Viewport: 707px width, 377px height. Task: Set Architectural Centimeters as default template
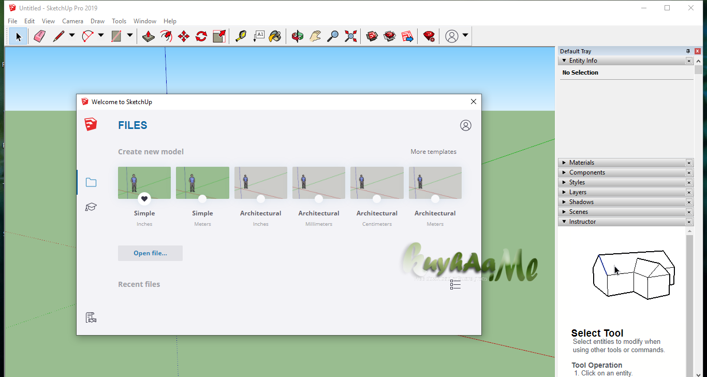click(x=377, y=199)
